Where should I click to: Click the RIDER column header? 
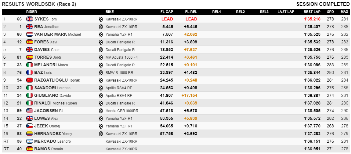coord(31,12)
